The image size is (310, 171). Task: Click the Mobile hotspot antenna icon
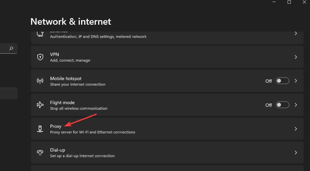(40, 81)
